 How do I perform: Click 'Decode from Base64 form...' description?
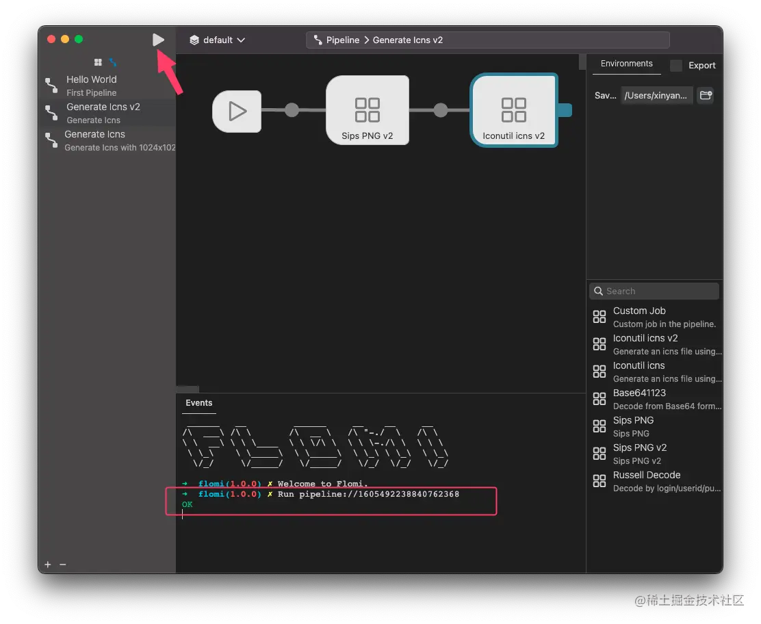coord(667,406)
